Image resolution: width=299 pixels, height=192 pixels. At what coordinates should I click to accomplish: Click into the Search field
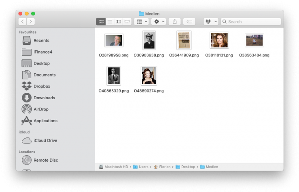tap(251, 22)
